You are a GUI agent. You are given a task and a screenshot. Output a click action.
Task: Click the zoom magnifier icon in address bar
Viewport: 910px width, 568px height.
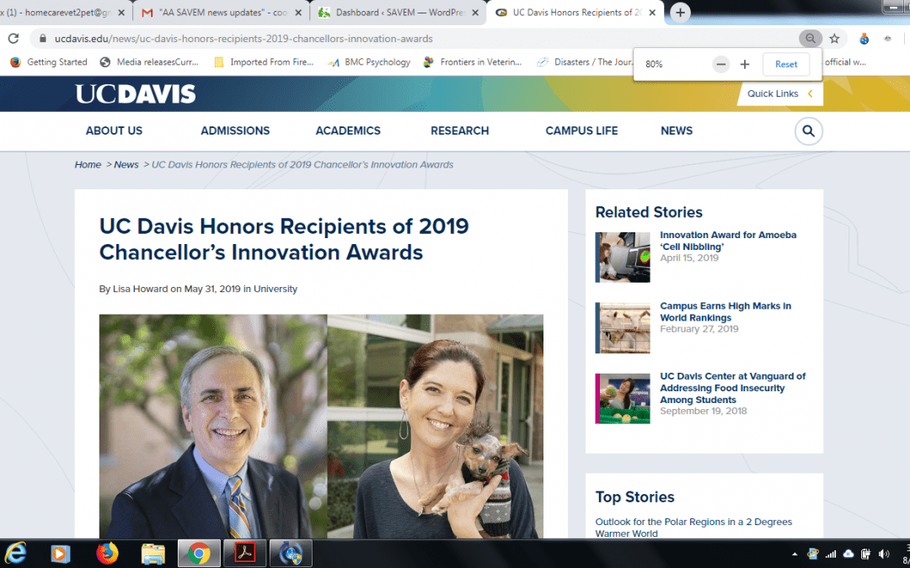[x=810, y=39]
